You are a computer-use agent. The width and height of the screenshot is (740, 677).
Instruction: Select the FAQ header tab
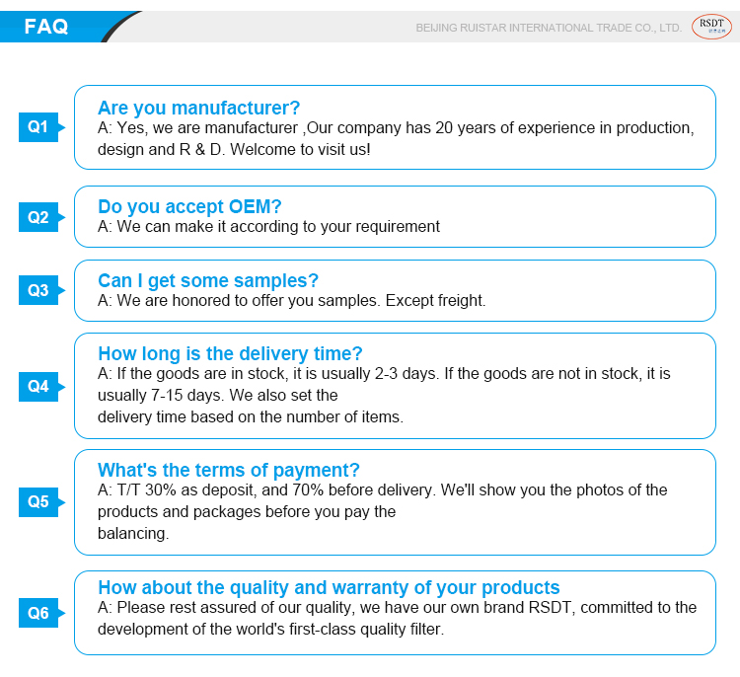[x=47, y=27]
